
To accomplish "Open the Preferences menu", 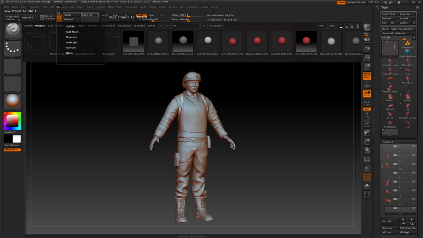I will pos(131,7).
